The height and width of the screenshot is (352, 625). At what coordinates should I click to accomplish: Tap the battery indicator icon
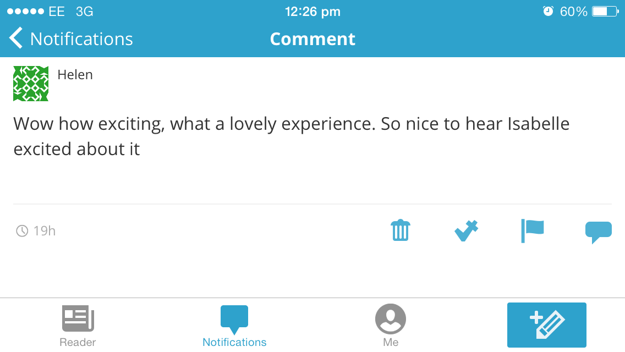point(606,11)
